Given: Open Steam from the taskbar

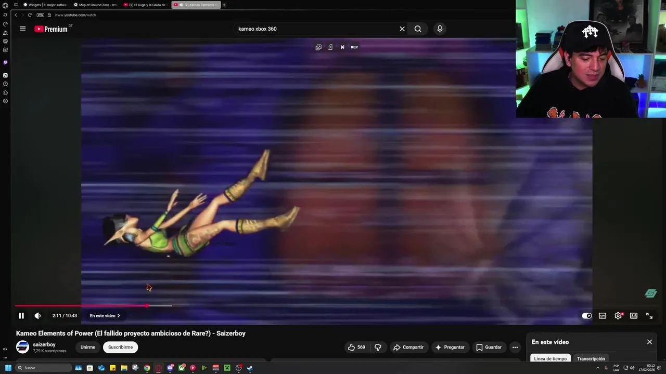Looking at the screenshot, I should click(250, 368).
